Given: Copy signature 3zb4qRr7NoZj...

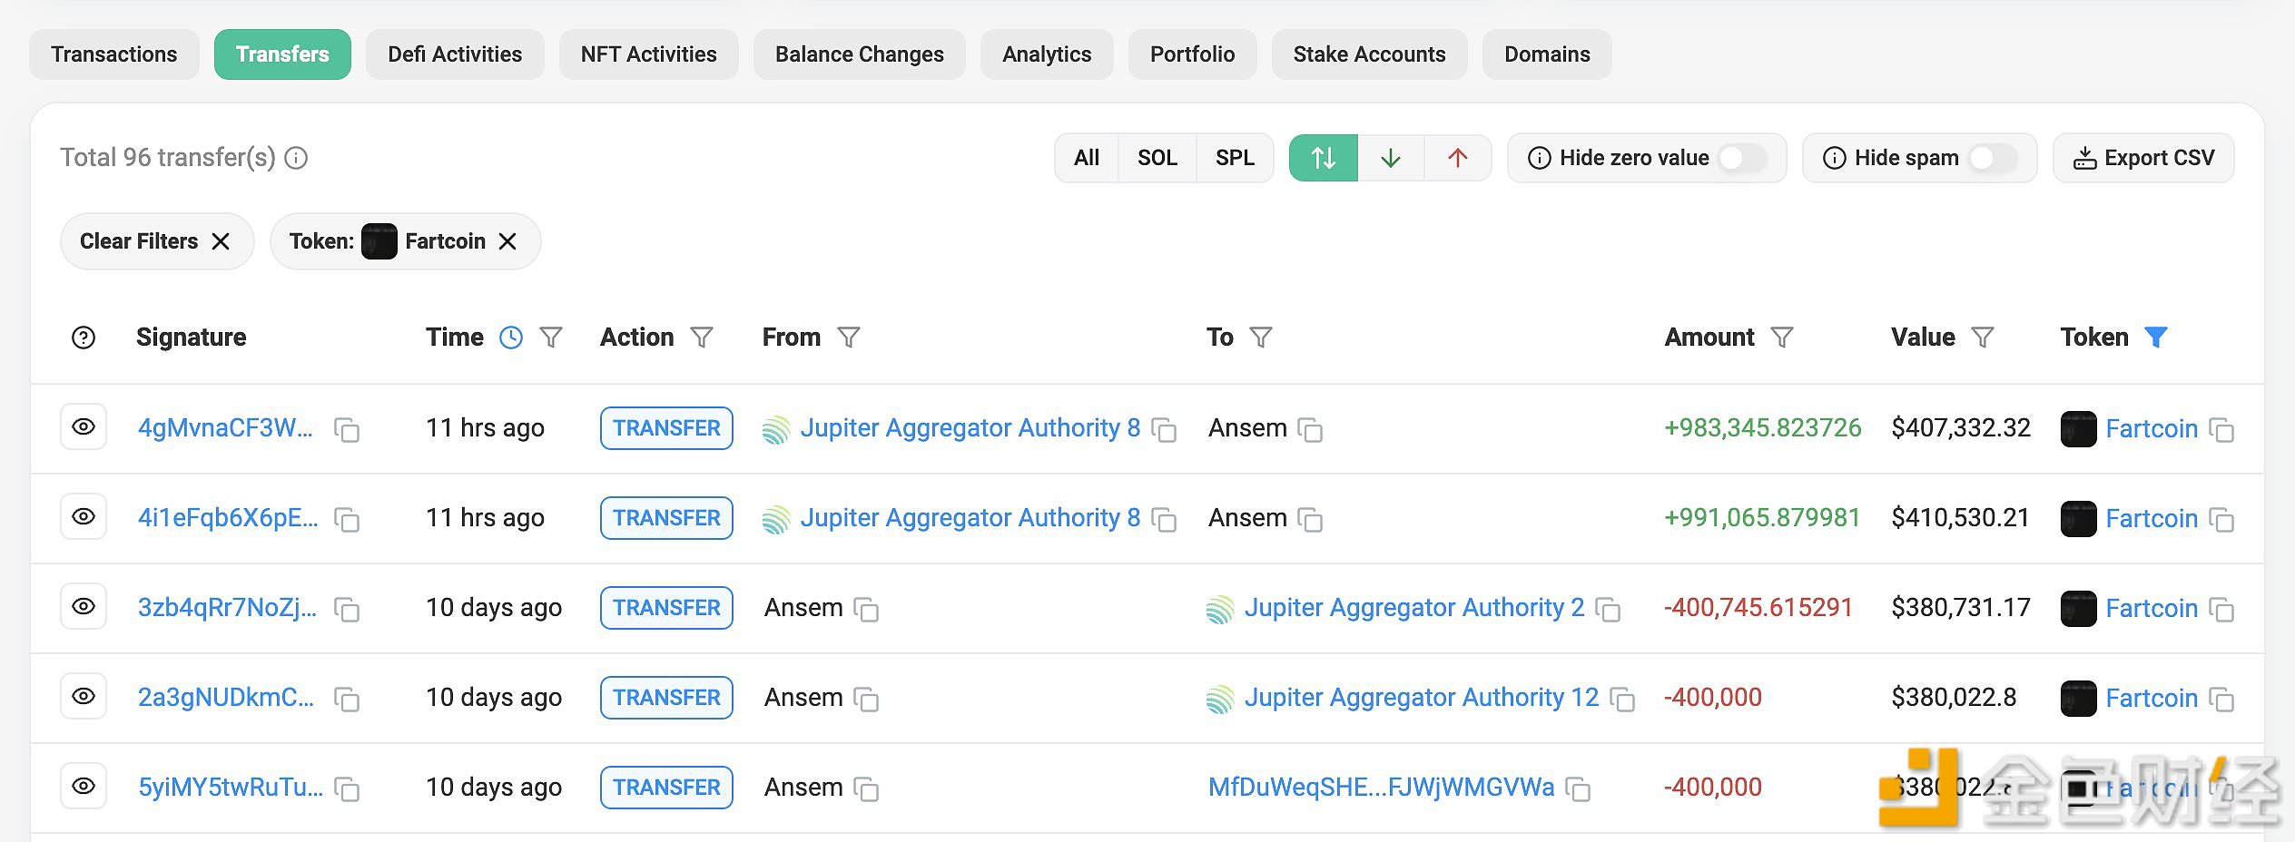Looking at the screenshot, I should 347,610.
